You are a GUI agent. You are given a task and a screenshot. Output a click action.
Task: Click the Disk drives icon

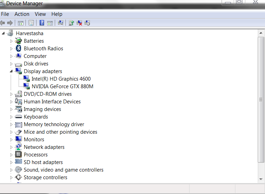[18, 64]
